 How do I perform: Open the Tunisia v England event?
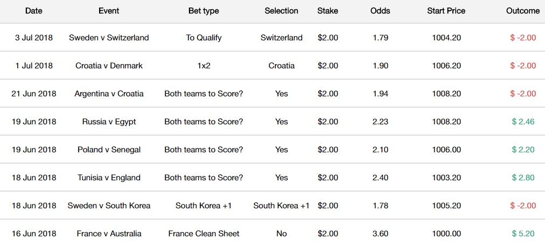[109, 178]
